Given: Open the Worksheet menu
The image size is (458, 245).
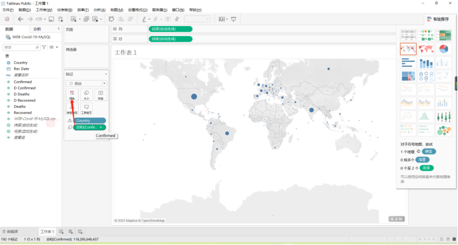Looking at the screenshot, I should pyautogui.click(x=44, y=10).
